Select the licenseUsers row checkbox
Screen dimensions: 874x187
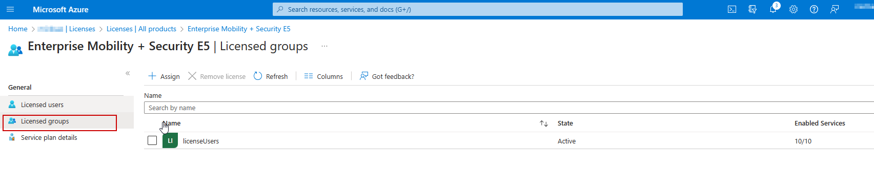[152, 140]
